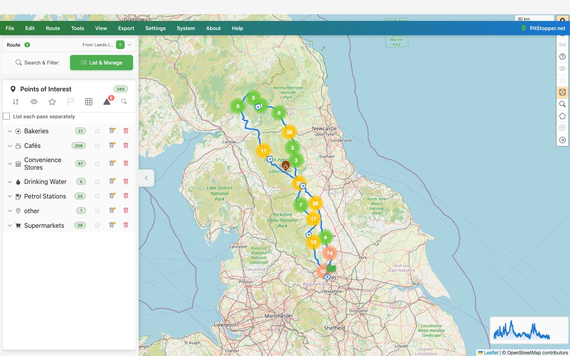
Task: Expand the Petrol Stations chevron
Action: pyautogui.click(x=10, y=196)
